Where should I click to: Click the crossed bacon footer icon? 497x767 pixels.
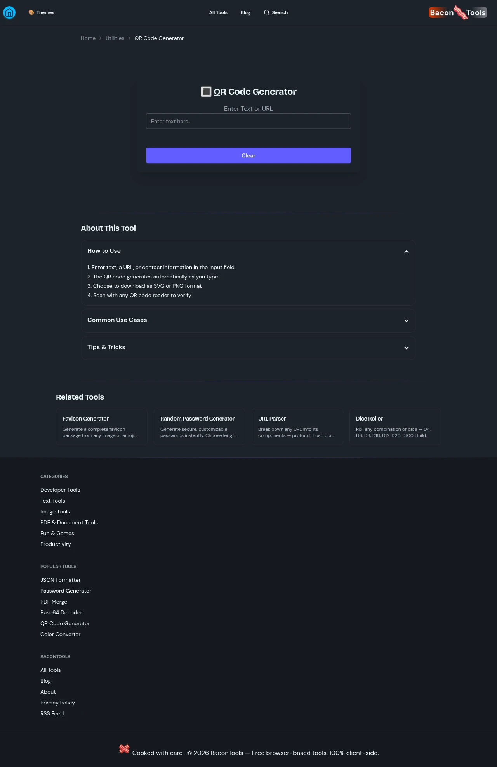point(124,748)
